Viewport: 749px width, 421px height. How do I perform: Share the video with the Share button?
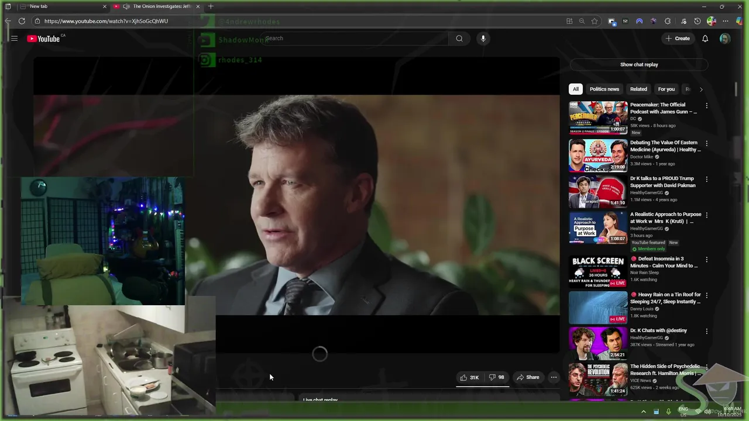528,377
